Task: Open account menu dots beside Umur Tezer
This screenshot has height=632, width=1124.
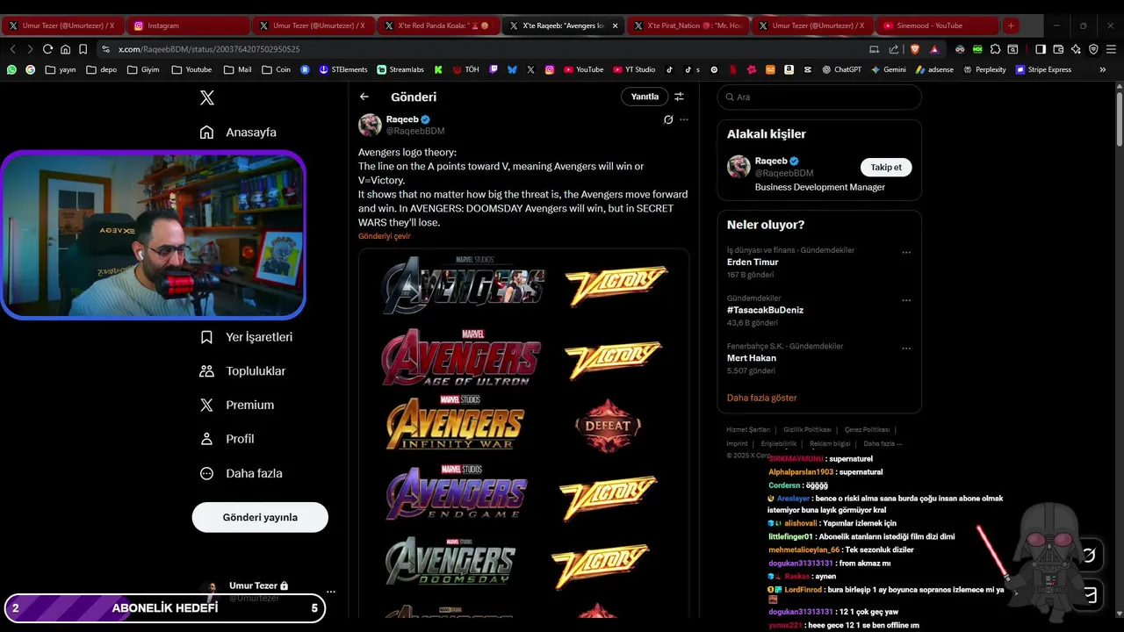Action: (330, 592)
